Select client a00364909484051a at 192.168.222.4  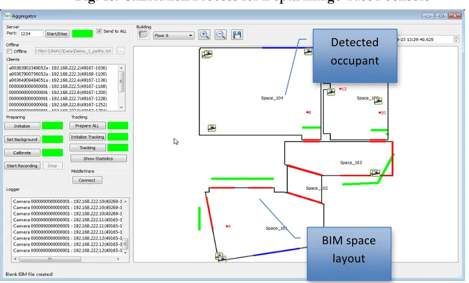58,80
